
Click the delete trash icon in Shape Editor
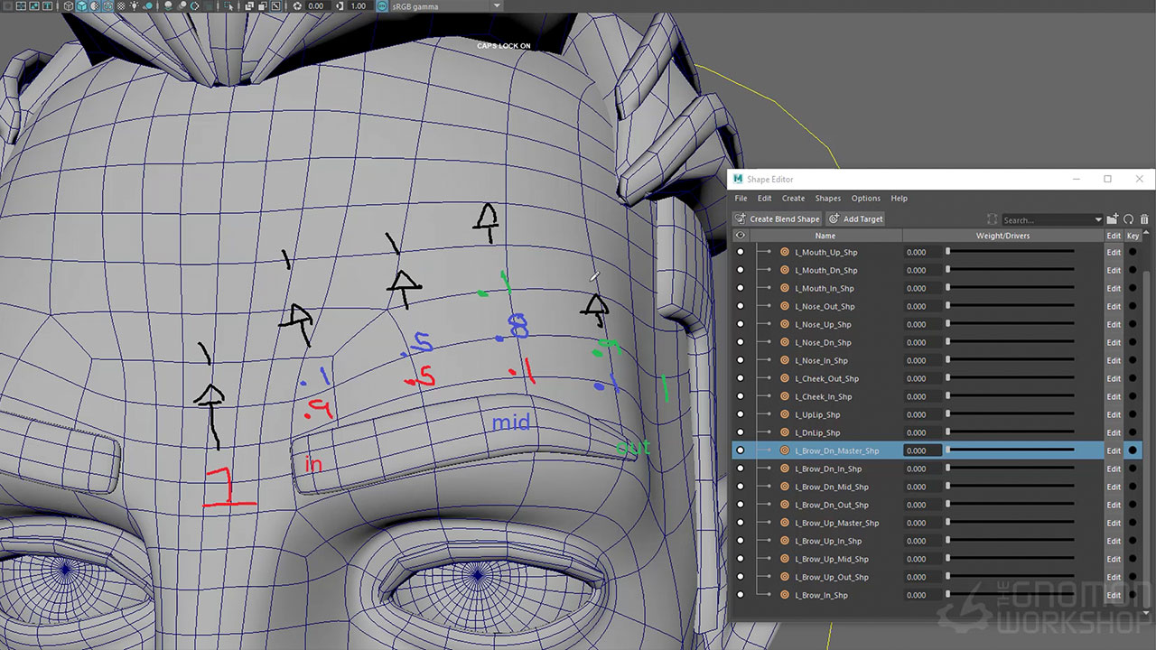1144,219
